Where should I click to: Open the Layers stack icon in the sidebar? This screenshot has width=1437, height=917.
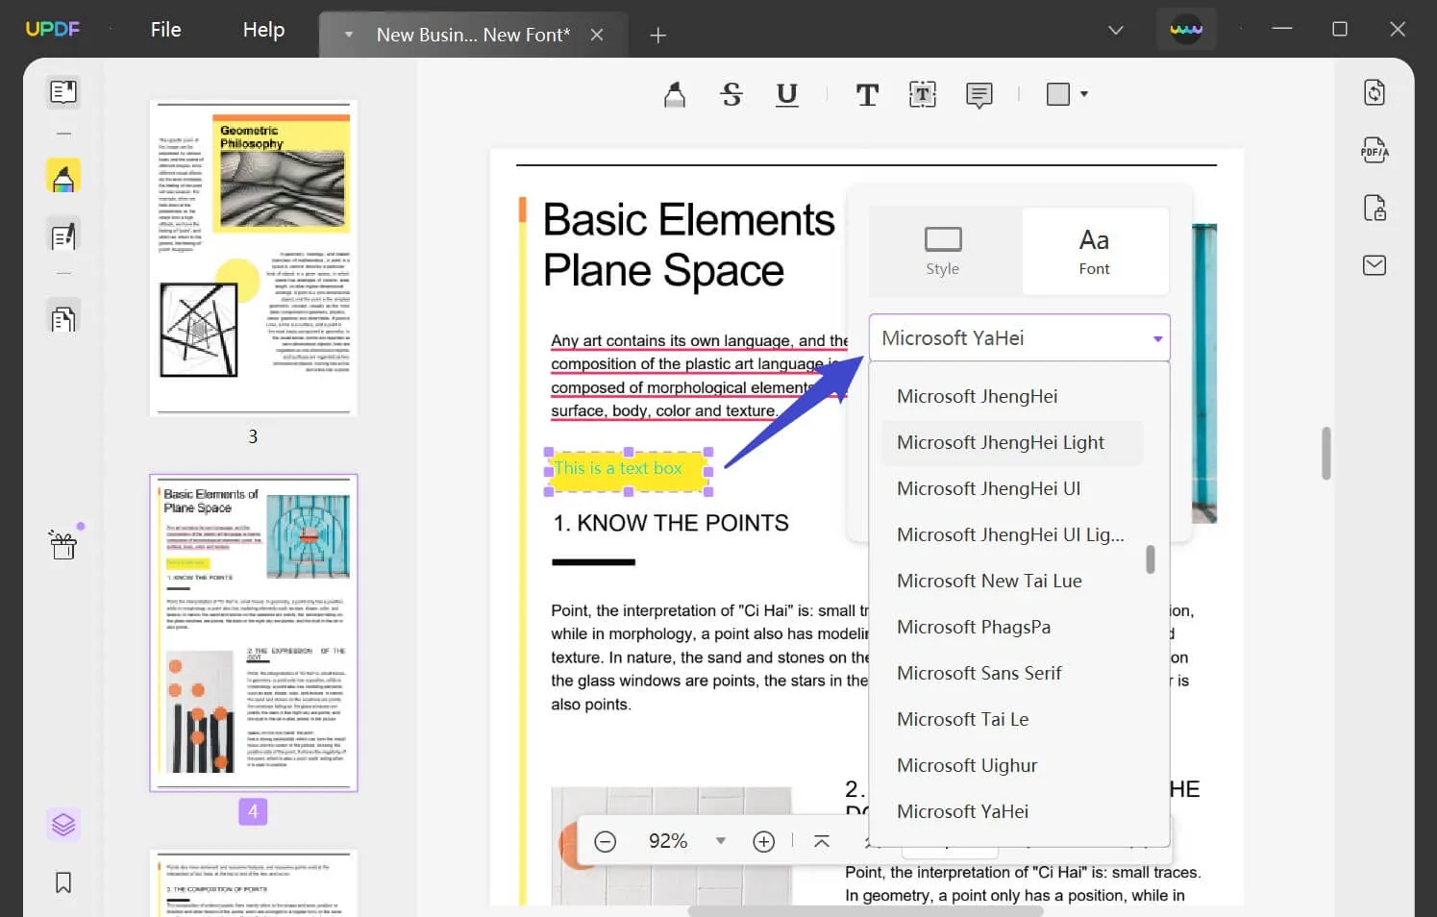(63, 825)
